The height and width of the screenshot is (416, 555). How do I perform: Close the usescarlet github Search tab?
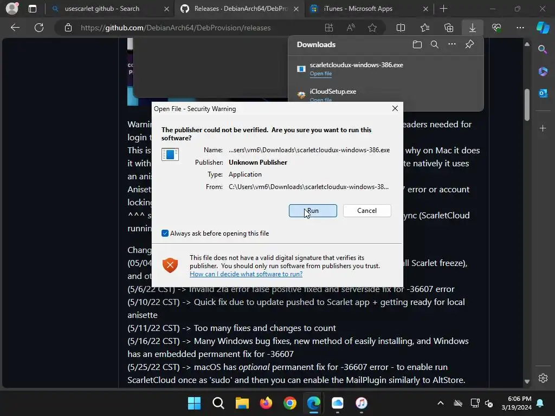click(166, 9)
